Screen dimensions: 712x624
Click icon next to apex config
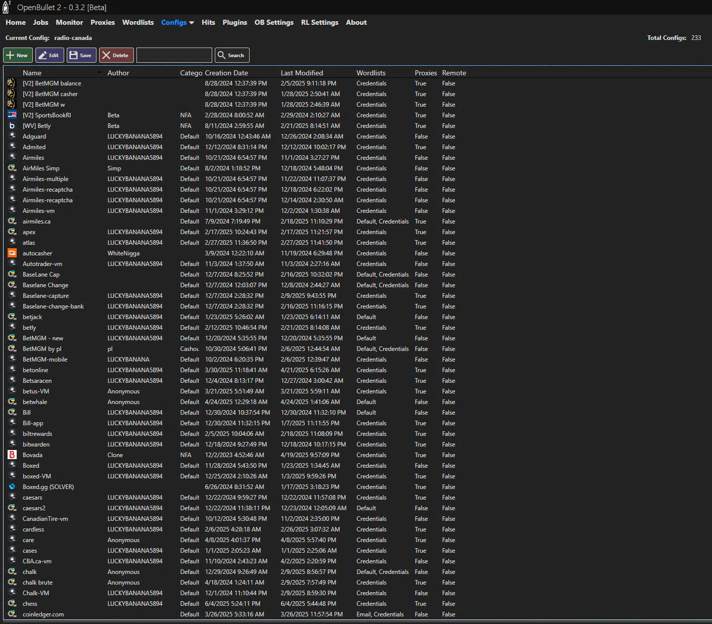[12, 232]
